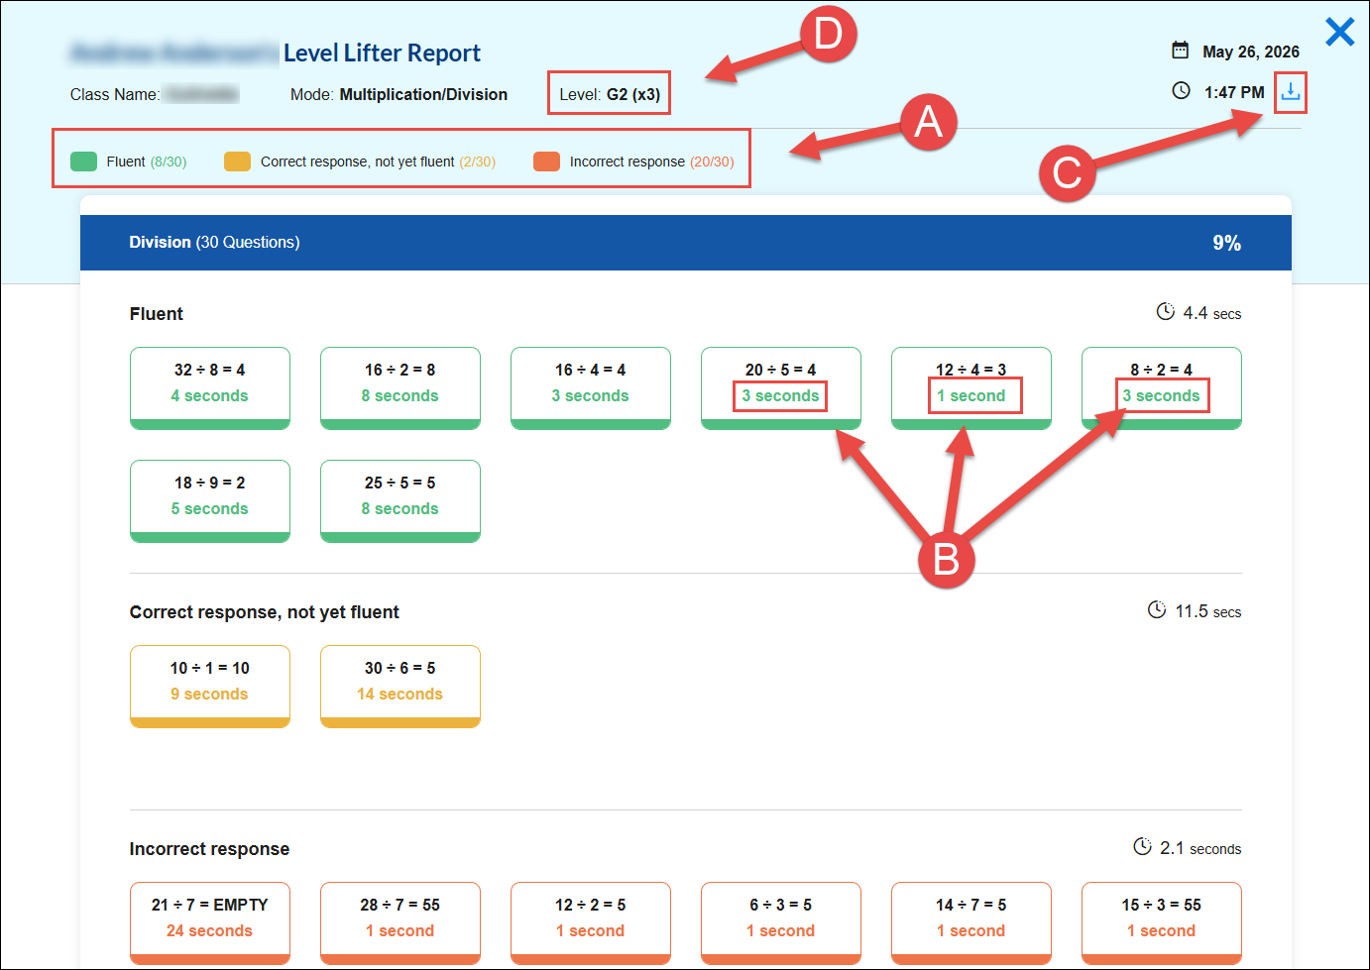This screenshot has width=1370, height=970.
Task: Close the Level Lifter Report window
Action: (1339, 32)
